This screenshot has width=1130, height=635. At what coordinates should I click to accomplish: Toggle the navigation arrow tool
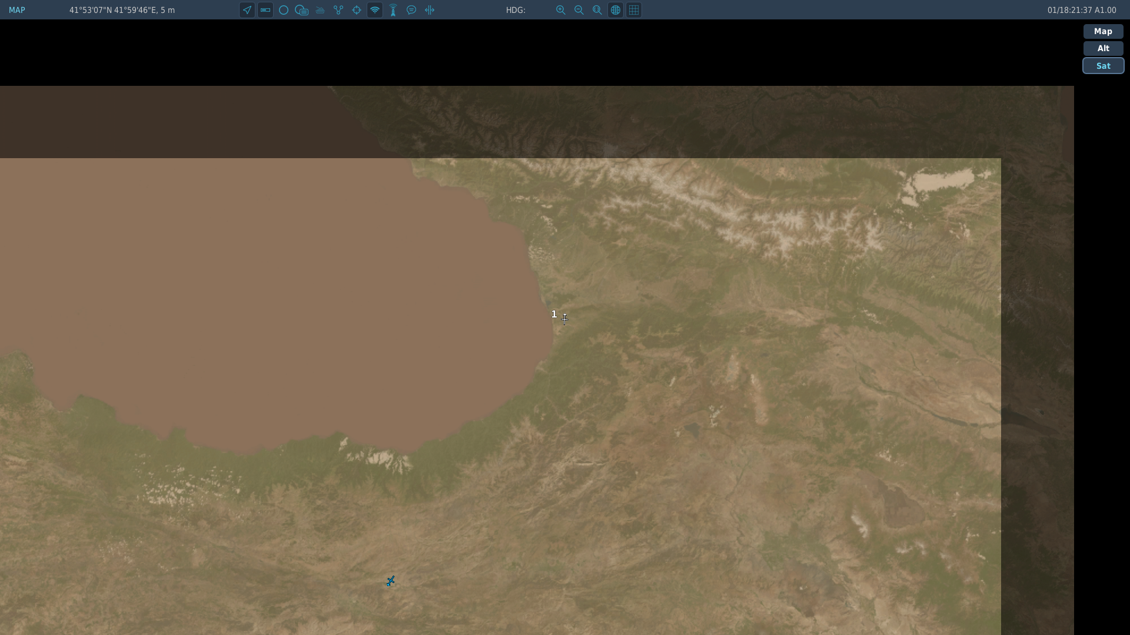247,10
